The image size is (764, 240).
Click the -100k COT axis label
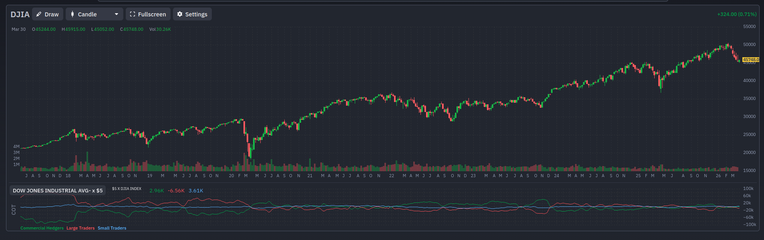[x=750, y=224]
